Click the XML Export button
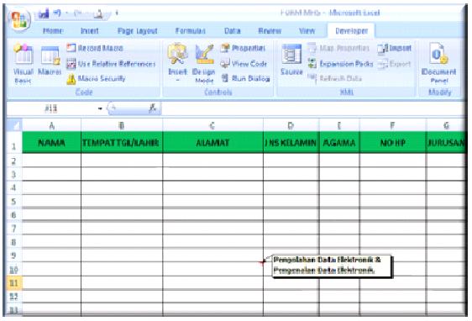This screenshot has height=321, width=472. click(395, 64)
